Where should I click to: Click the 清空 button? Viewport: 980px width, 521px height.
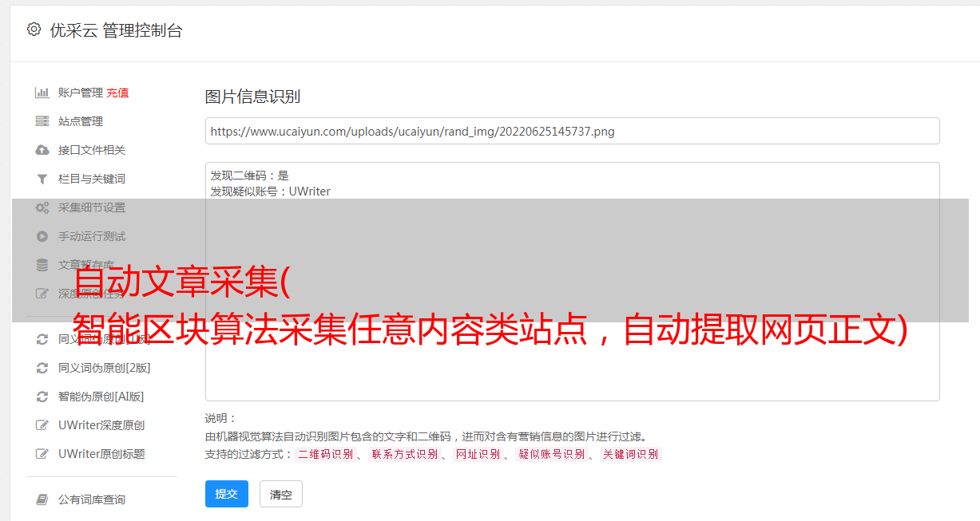(281, 494)
